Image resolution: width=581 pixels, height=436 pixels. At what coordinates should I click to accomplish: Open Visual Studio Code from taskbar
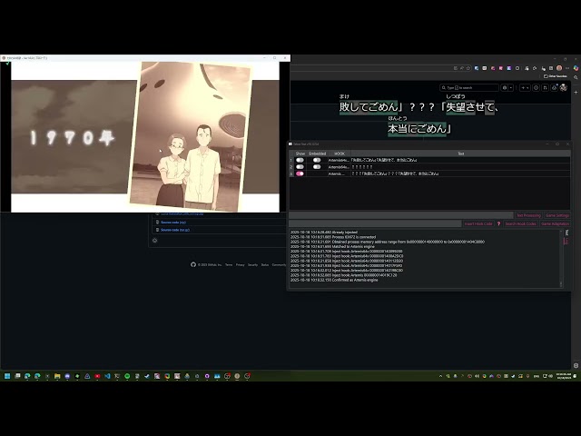coord(107,376)
